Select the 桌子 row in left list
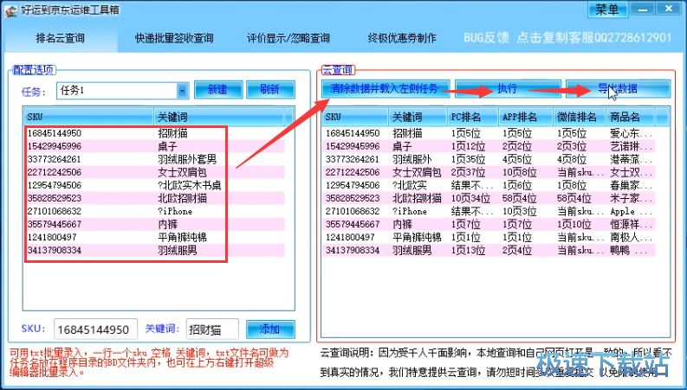Image resolution: width=687 pixels, height=390 pixels. [126, 146]
